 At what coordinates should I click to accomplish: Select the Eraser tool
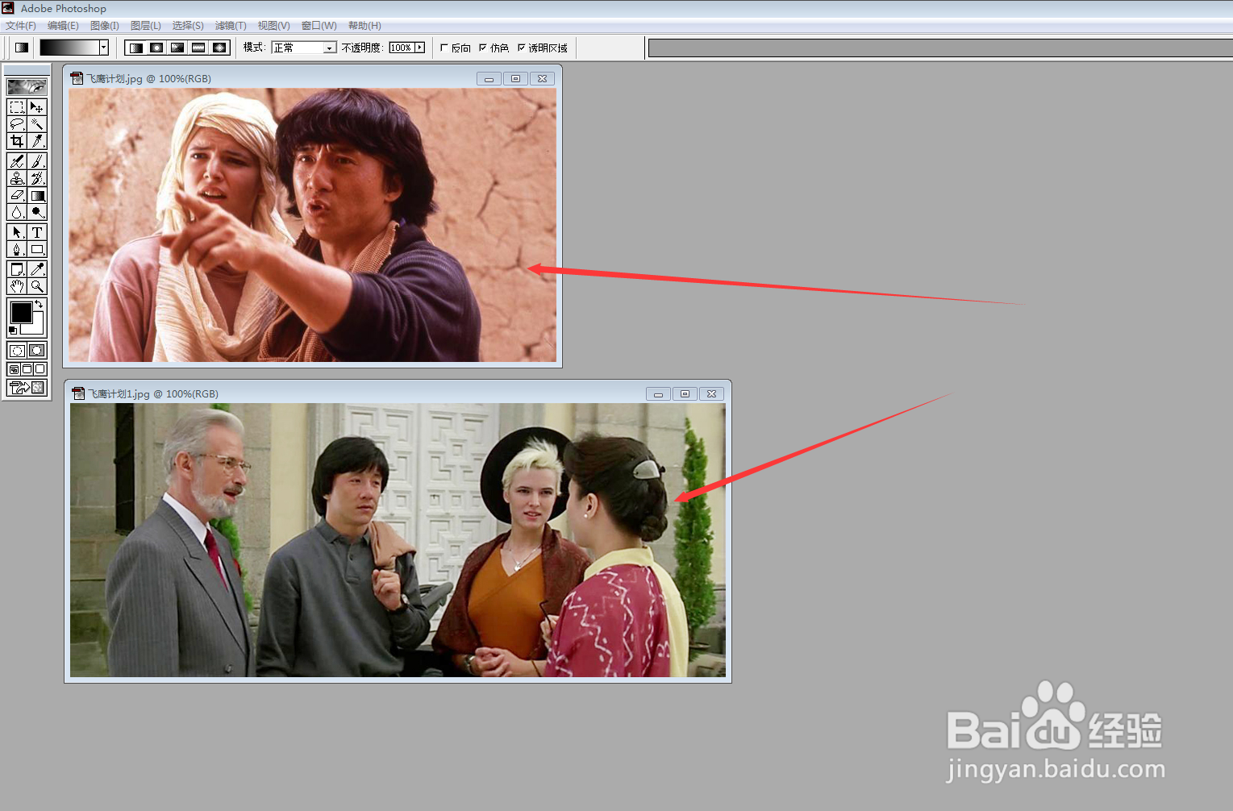pos(17,195)
